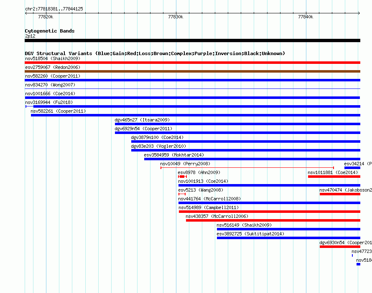Screen dimensions: 372x293
Task: Click the short blue esv34214 gain bar
Action: click(352, 168)
